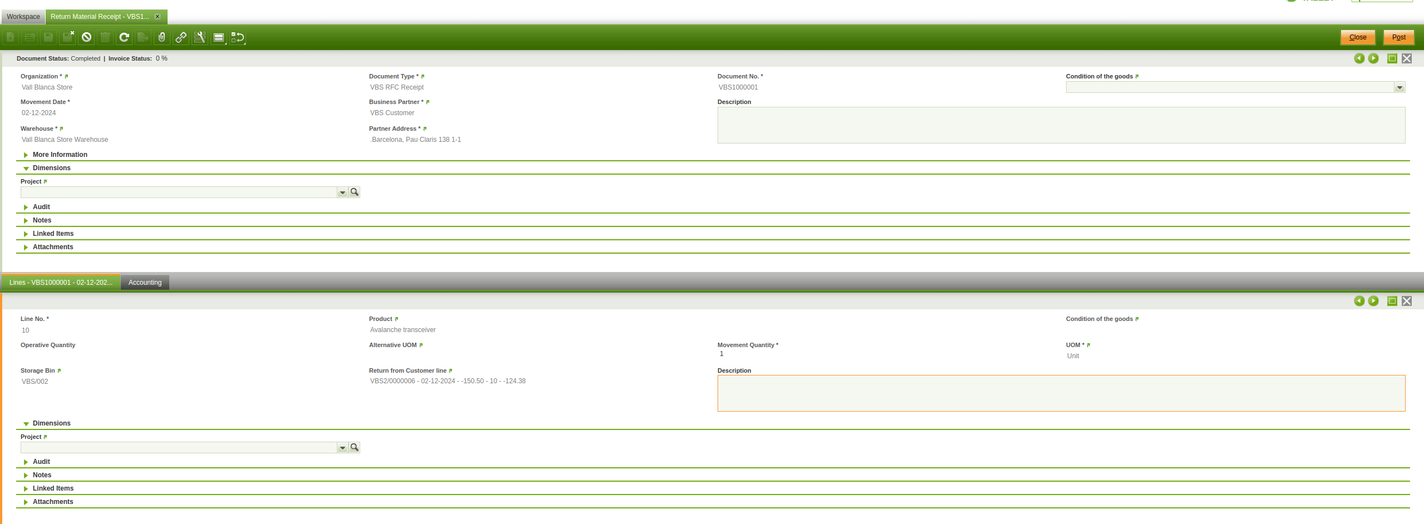Go to next record in the header form
1424x524 pixels.
coord(1373,58)
